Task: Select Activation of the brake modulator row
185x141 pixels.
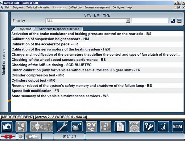Action: 97,34
